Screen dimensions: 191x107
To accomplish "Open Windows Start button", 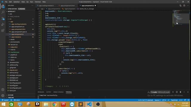I will point(3,104).
